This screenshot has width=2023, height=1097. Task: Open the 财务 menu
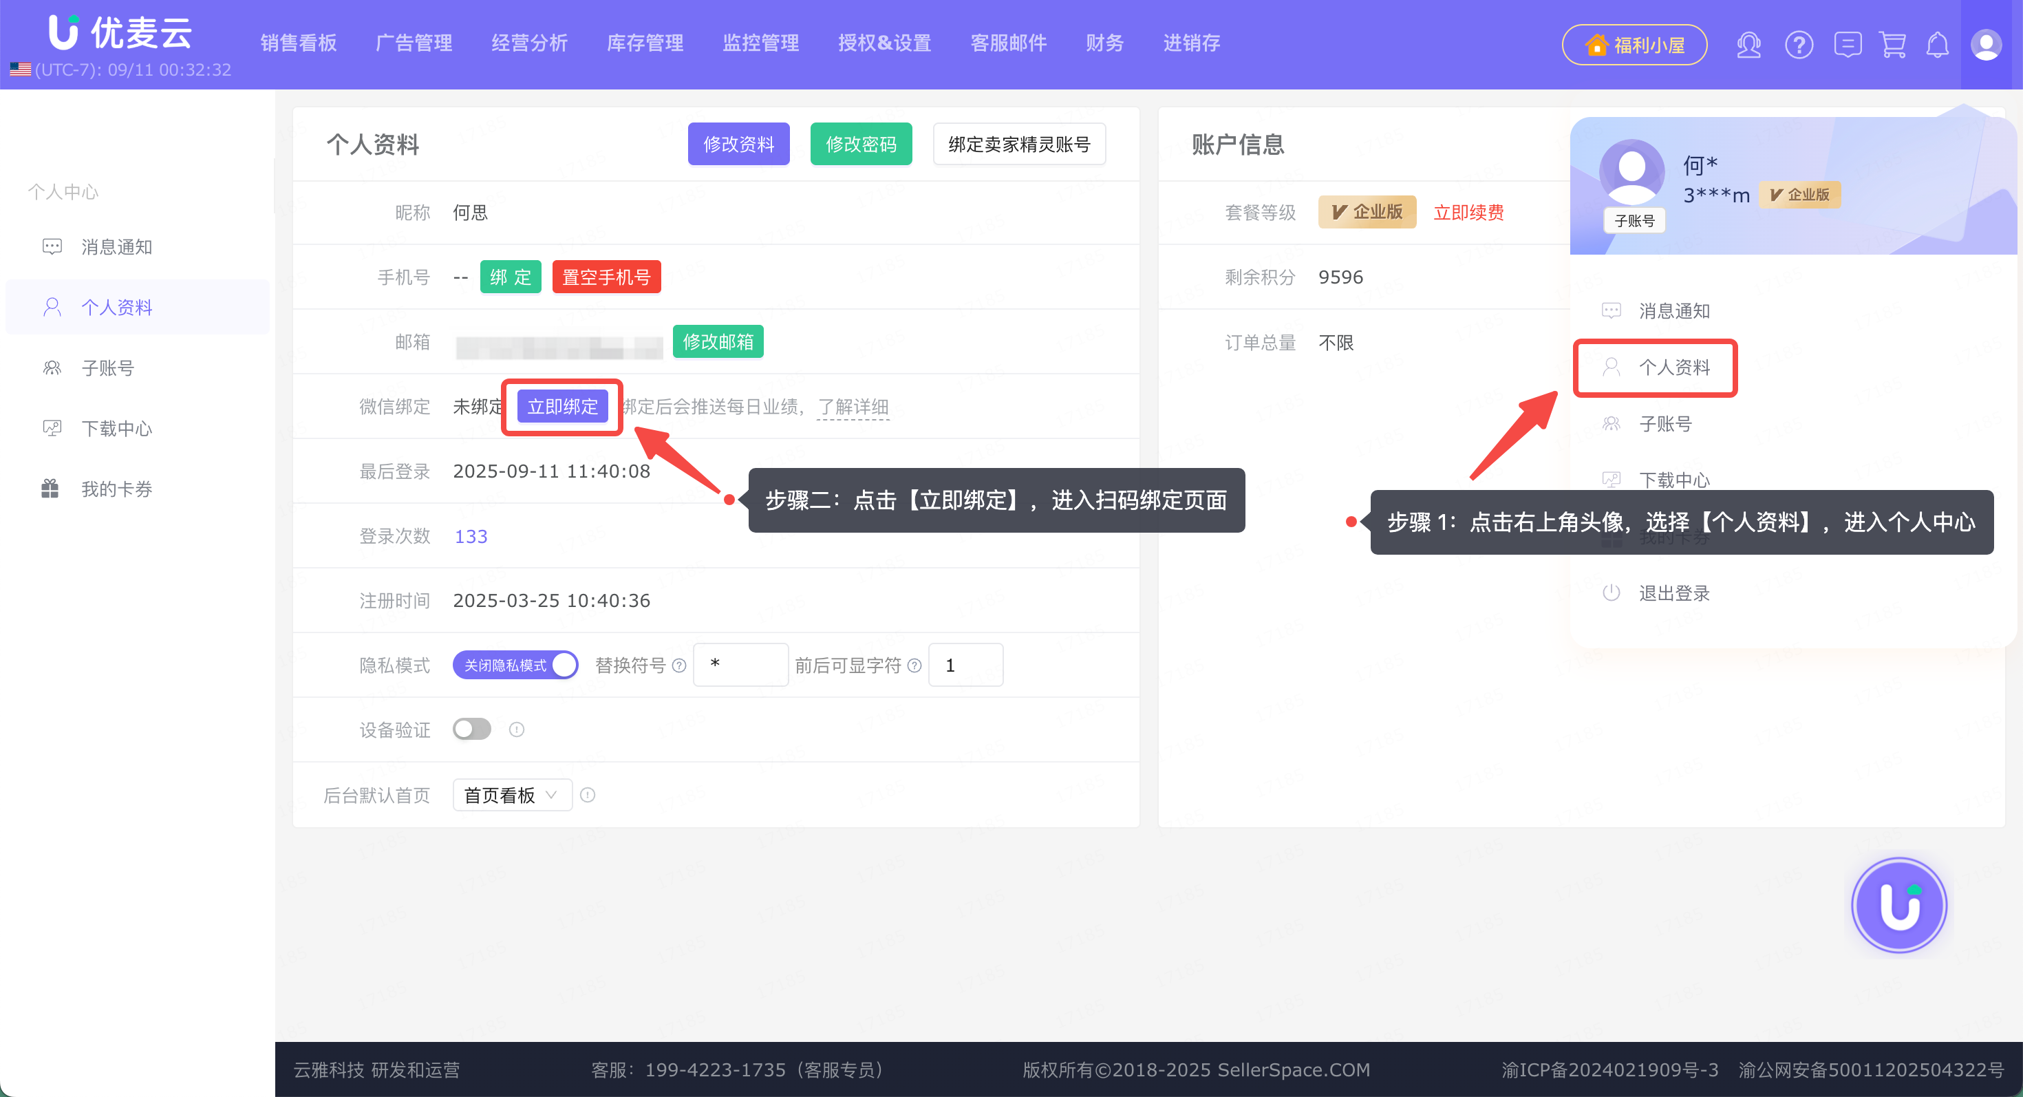(1104, 43)
